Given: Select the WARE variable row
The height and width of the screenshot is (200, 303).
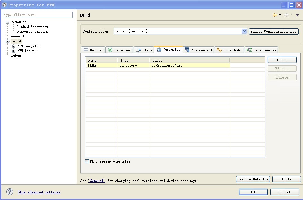Looking at the screenshot, I should [x=158, y=65].
